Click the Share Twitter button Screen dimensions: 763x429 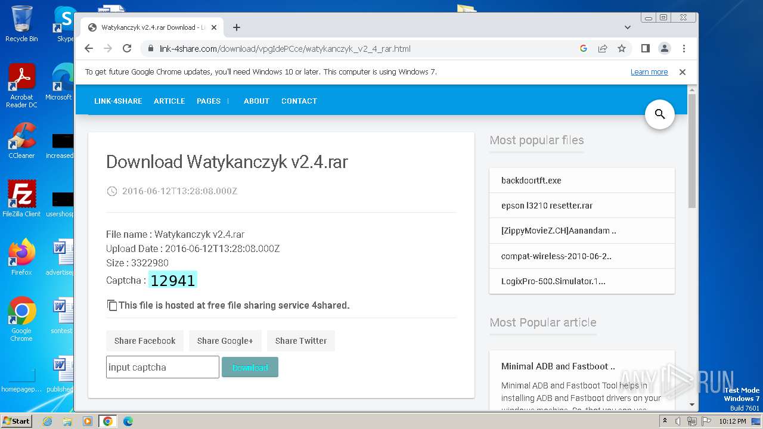click(x=301, y=341)
